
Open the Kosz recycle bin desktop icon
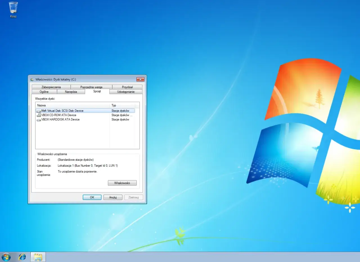(13, 8)
